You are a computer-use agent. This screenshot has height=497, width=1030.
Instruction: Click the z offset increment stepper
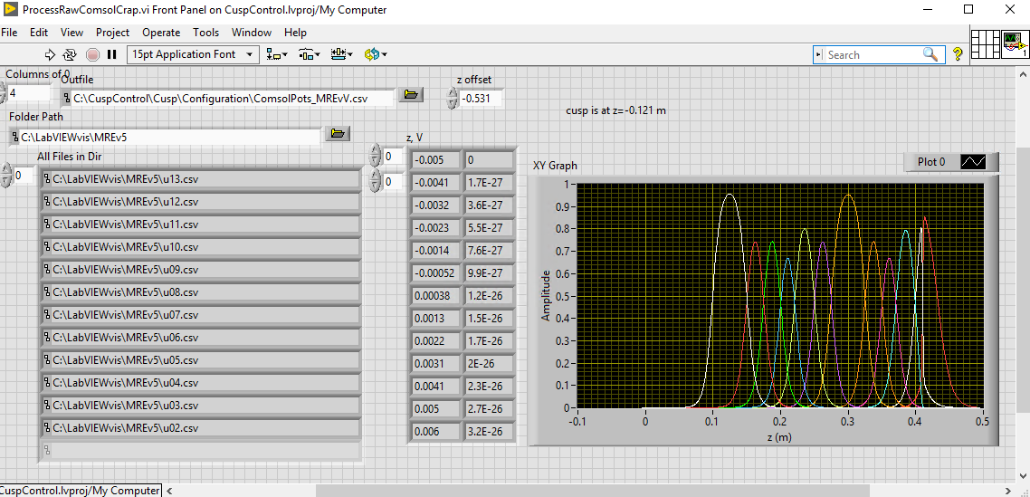coord(453,93)
